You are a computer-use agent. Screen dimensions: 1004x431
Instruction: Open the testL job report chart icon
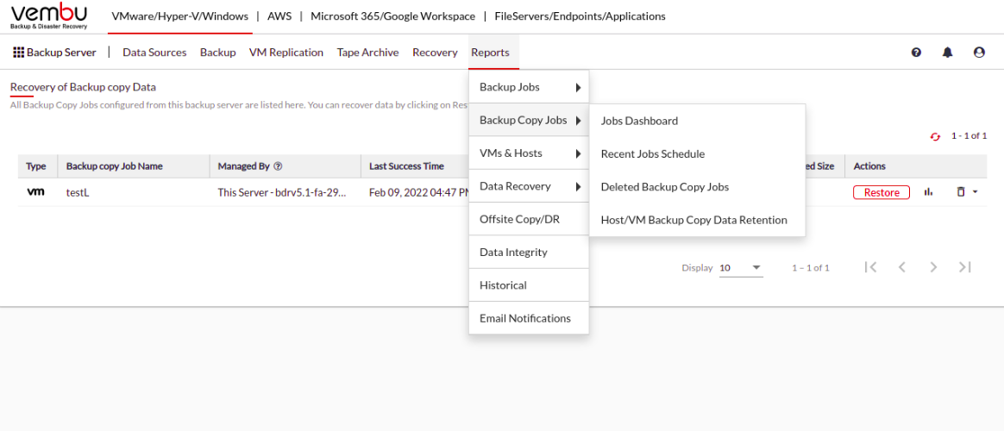(x=928, y=192)
